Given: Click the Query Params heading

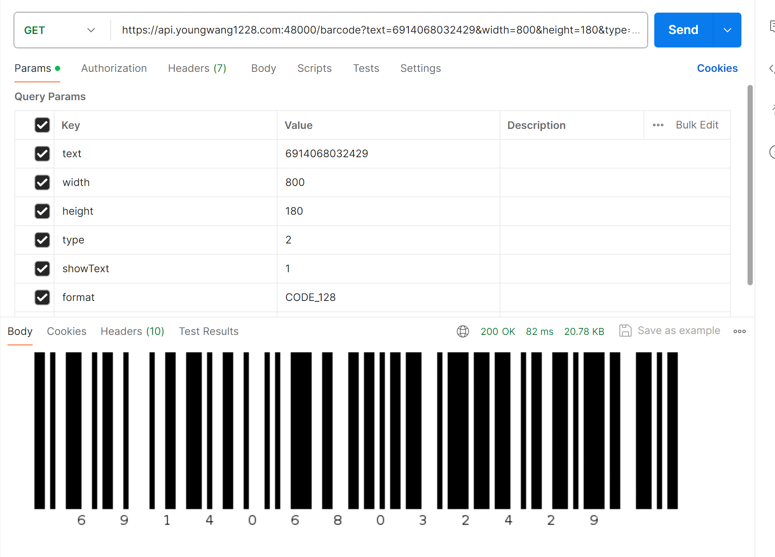Looking at the screenshot, I should tap(50, 97).
